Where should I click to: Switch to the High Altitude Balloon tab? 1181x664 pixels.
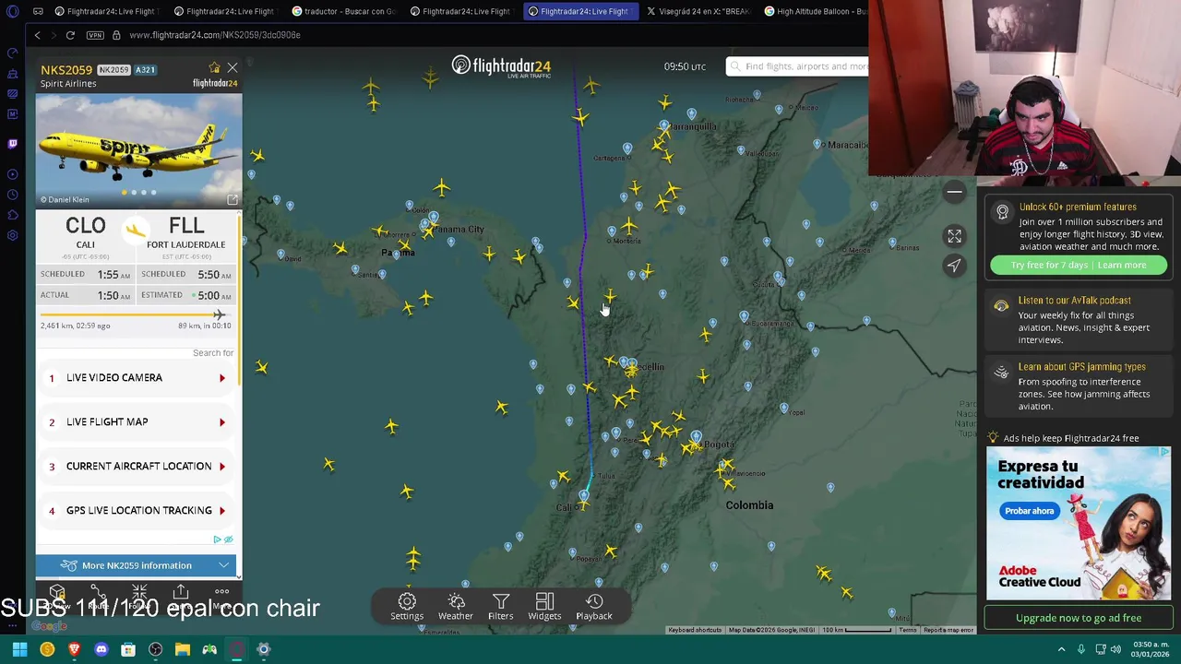[816, 11]
